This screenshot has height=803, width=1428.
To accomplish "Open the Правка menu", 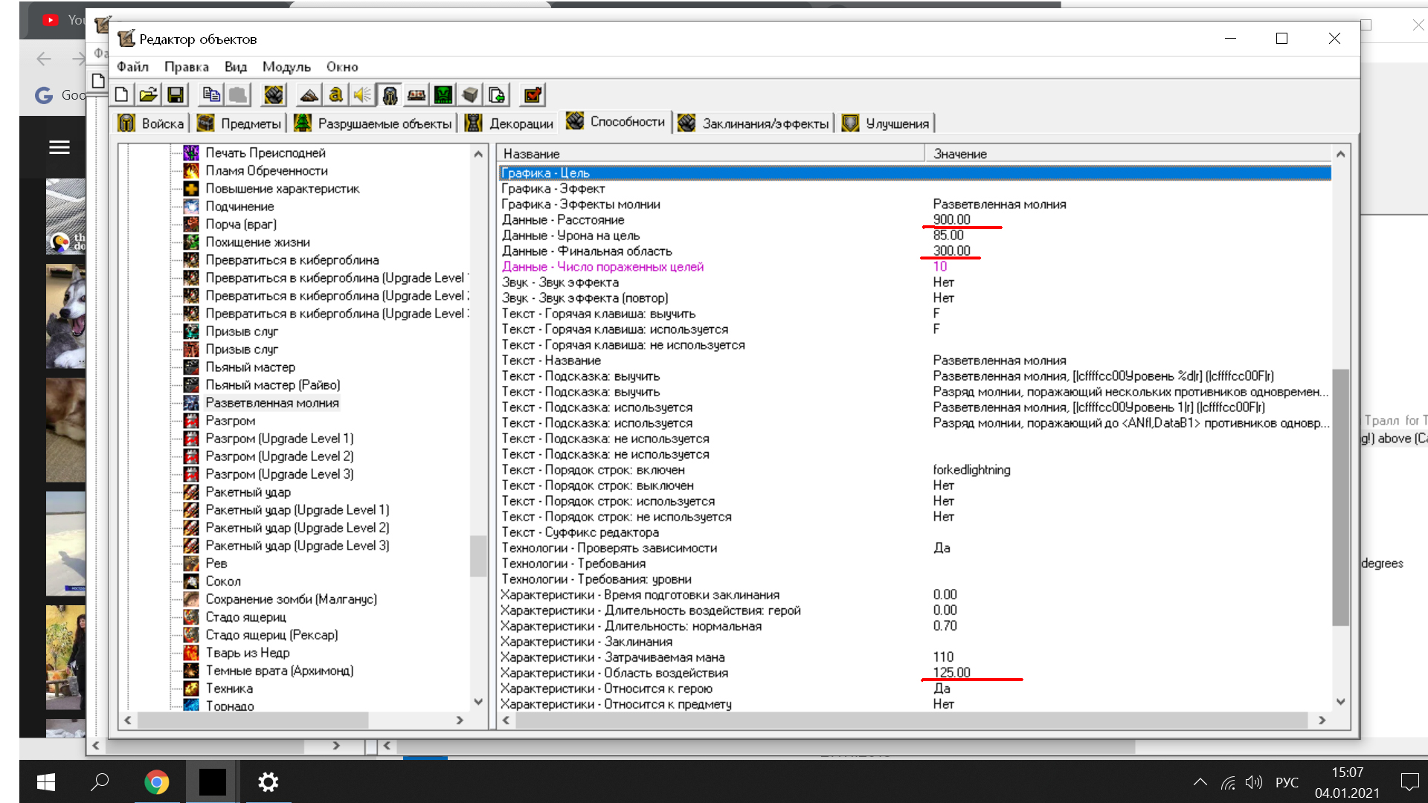I will click(x=186, y=67).
